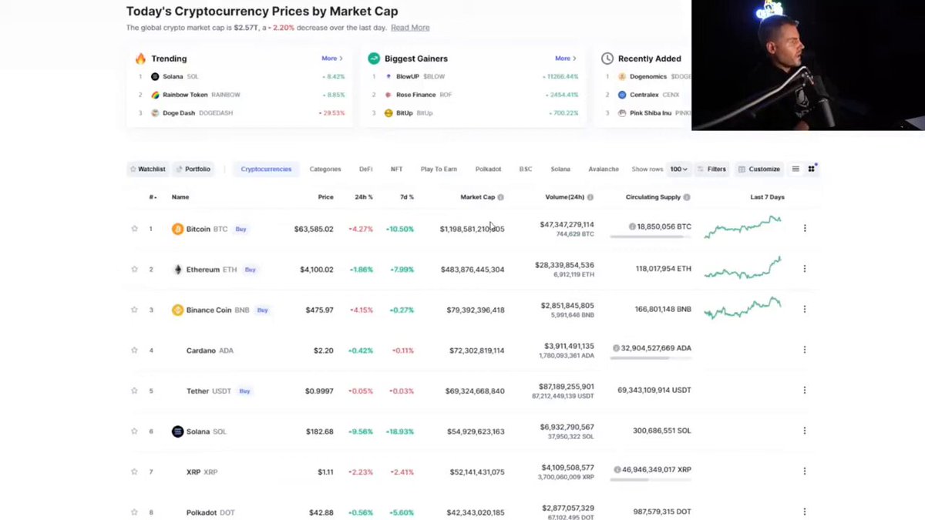Image resolution: width=925 pixels, height=520 pixels.
Task: Select the BSC tab
Action: click(526, 169)
